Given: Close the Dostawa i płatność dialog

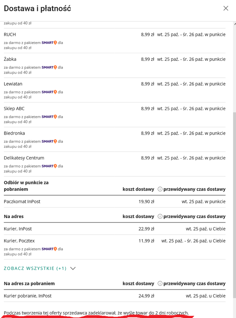Looking at the screenshot, I should click(x=226, y=8).
